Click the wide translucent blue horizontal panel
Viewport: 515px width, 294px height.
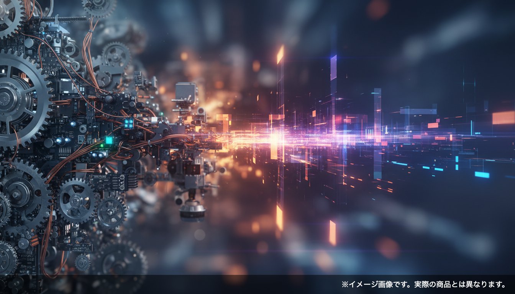click(418, 111)
